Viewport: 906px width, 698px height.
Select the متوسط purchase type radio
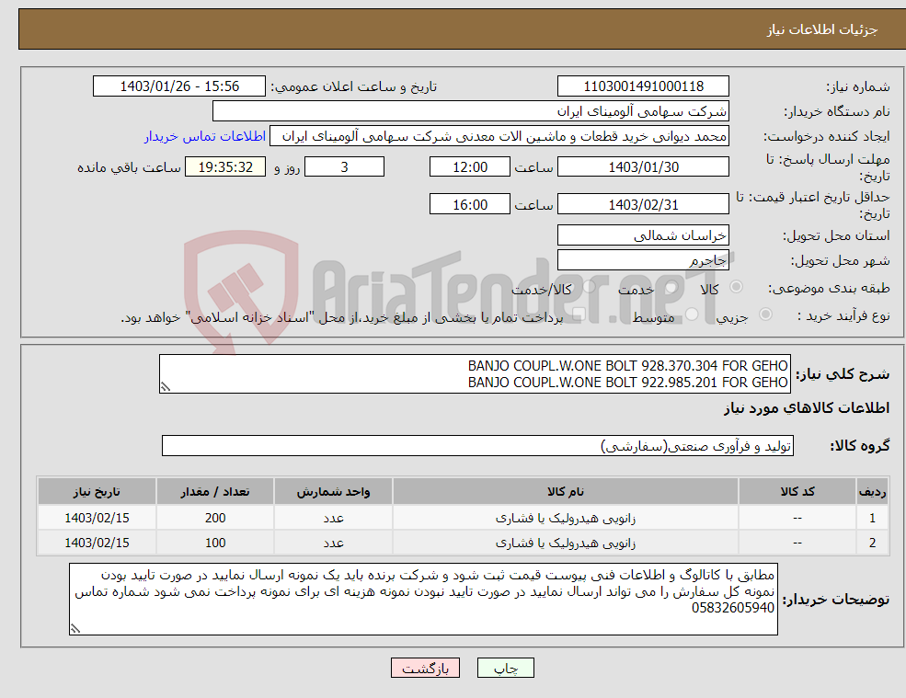click(x=692, y=315)
